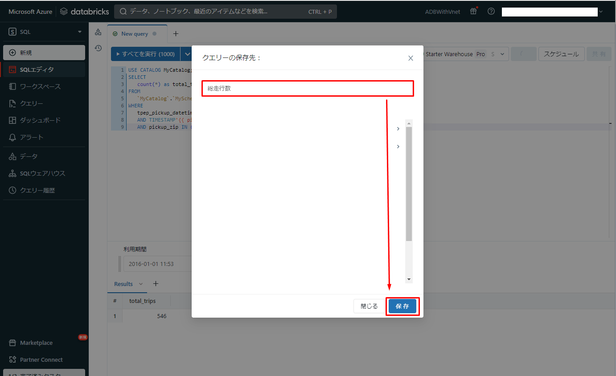
Task: Select SQLエディタ in the sidebar
Action: (x=44, y=69)
